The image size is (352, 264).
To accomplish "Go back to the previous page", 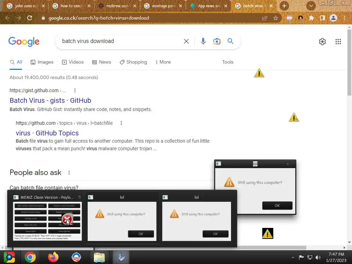I will 7,18.
